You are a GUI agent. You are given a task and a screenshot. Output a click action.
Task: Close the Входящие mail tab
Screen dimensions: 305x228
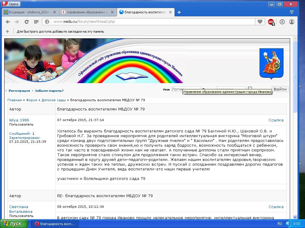(55, 12)
